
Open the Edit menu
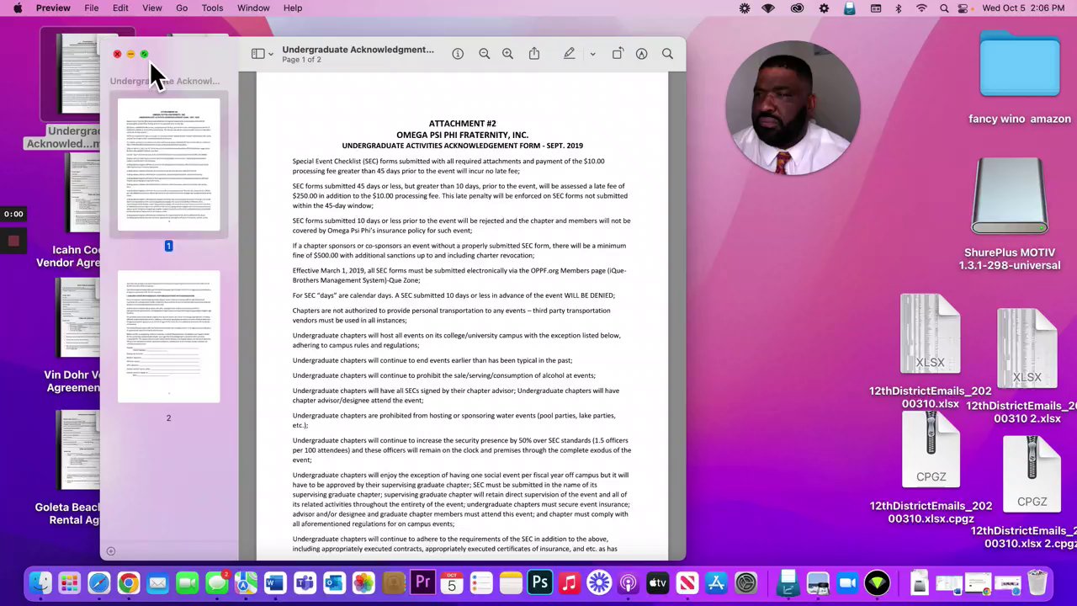pyautogui.click(x=120, y=8)
